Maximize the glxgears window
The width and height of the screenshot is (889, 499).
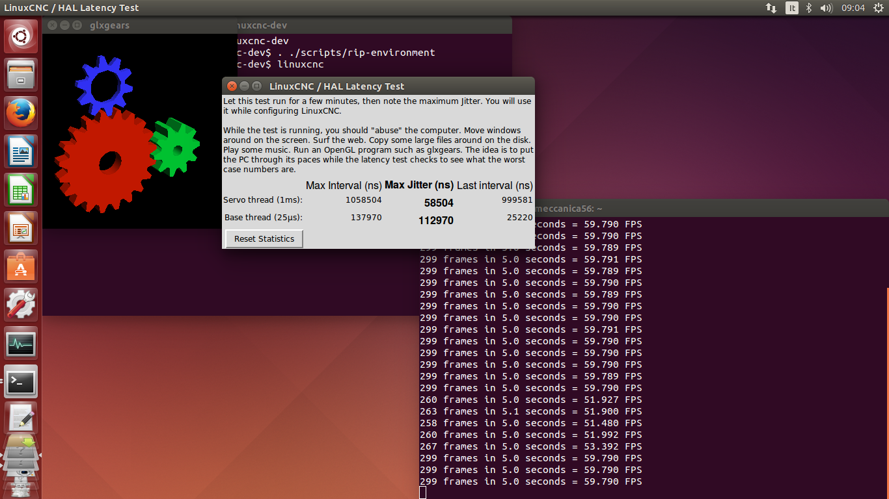pos(77,25)
